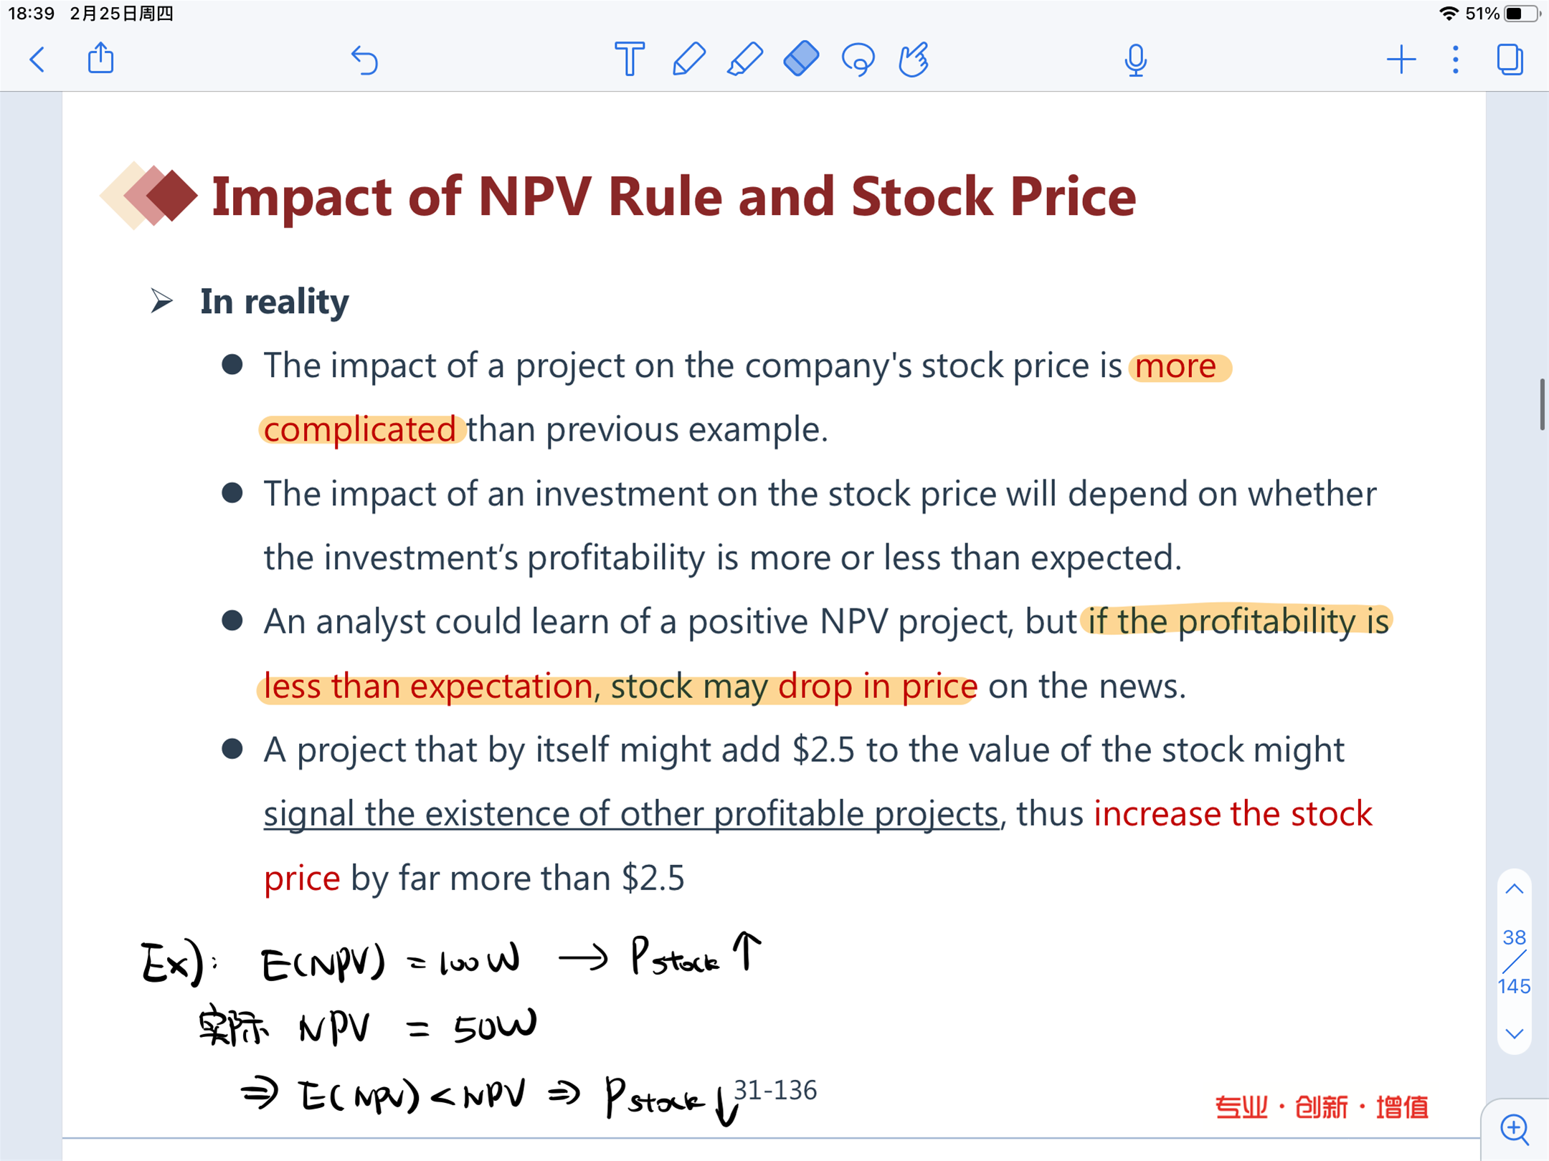The height and width of the screenshot is (1161, 1549).
Task: Select the Eraser tool
Action: 801,58
